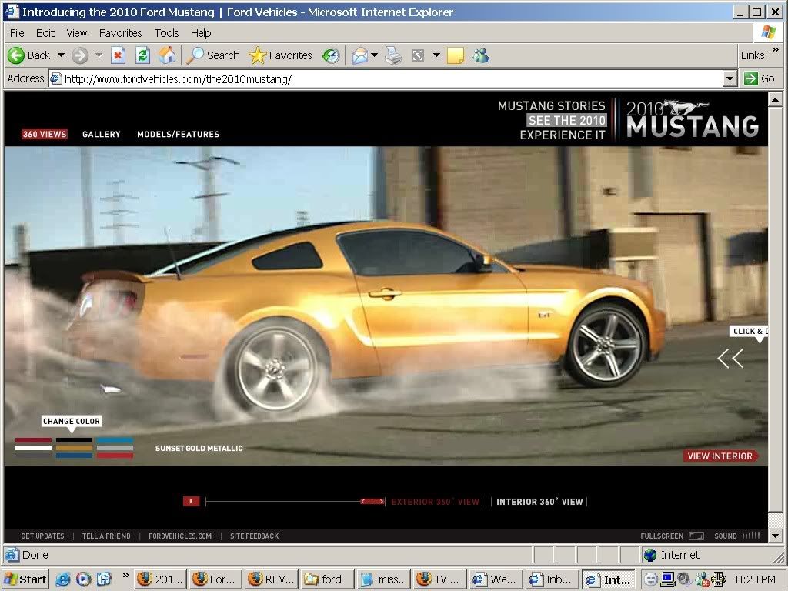Image resolution: width=788 pixels, height=591 pixels.
Task: Expand the address bar URL dropdown
Action: coord(730,78)
